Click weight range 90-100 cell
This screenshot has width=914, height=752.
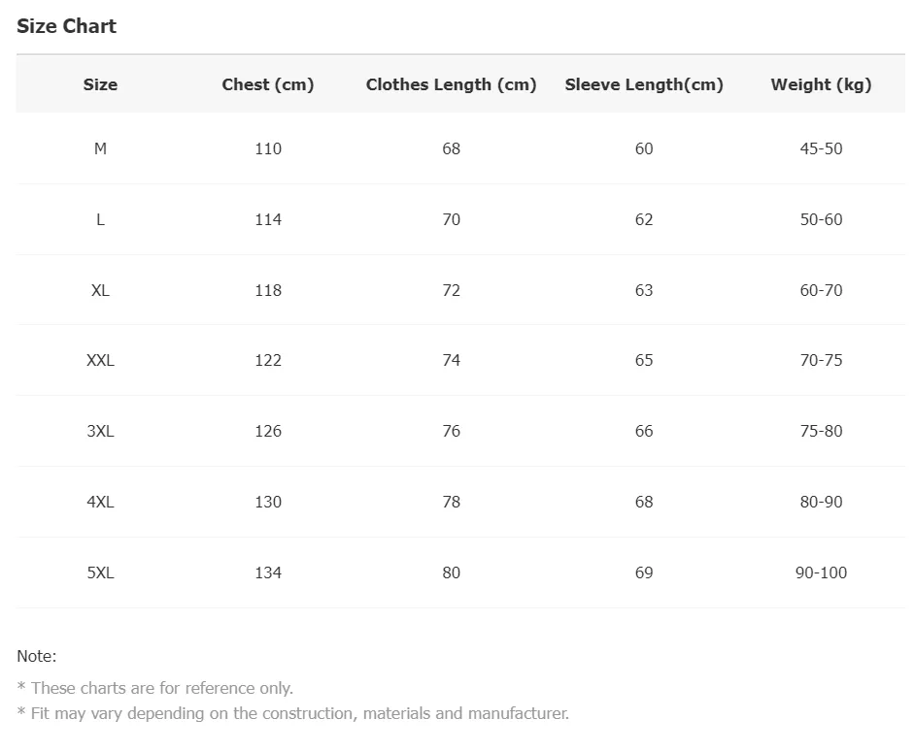(x=822, y=572)
